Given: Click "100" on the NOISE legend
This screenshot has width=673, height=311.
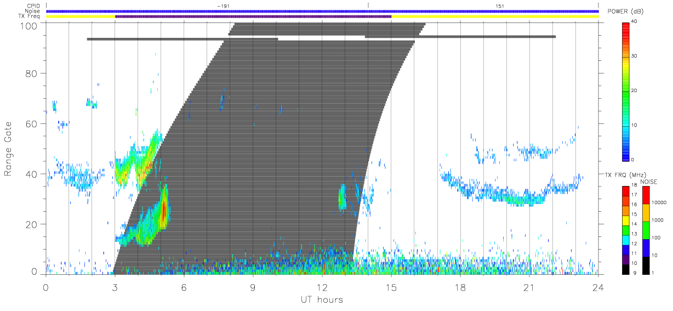Looking at the screenshot, I should point(657,238).
